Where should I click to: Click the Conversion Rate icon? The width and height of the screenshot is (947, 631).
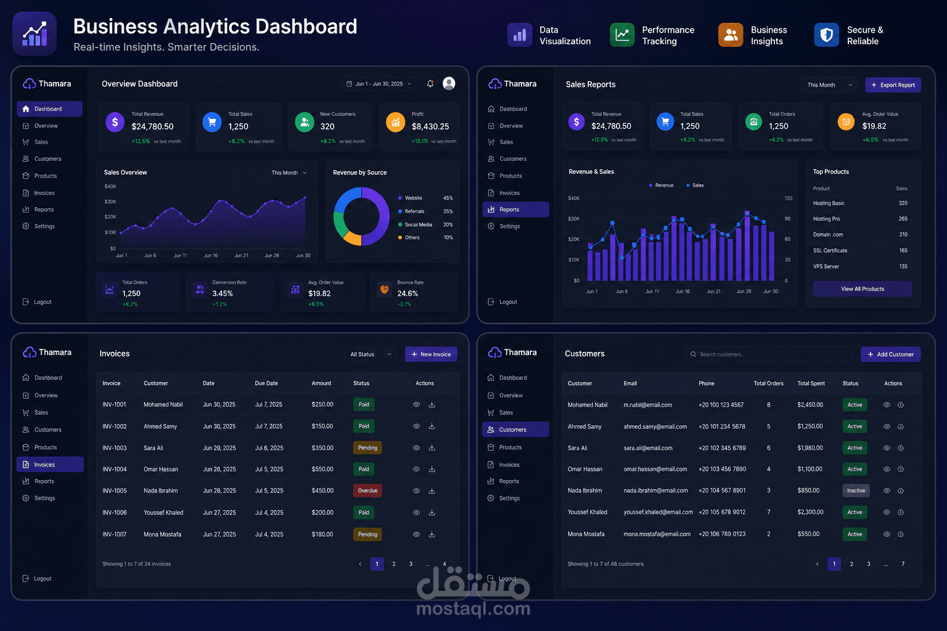coord(200,289)
